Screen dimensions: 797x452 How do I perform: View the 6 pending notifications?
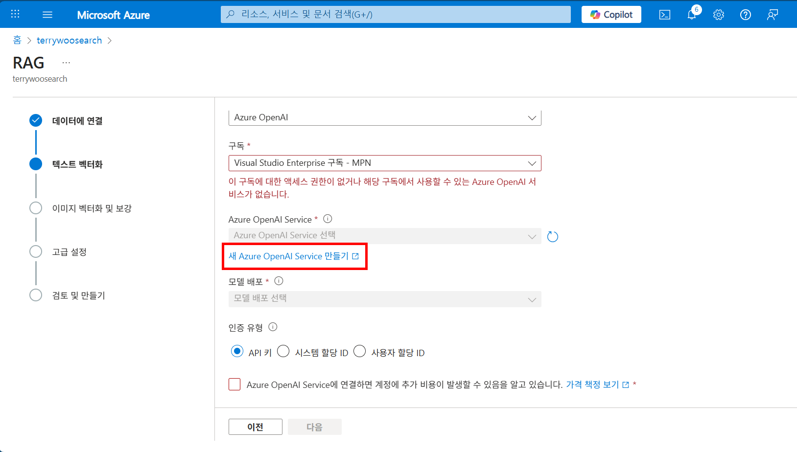(x=691, y=15)
